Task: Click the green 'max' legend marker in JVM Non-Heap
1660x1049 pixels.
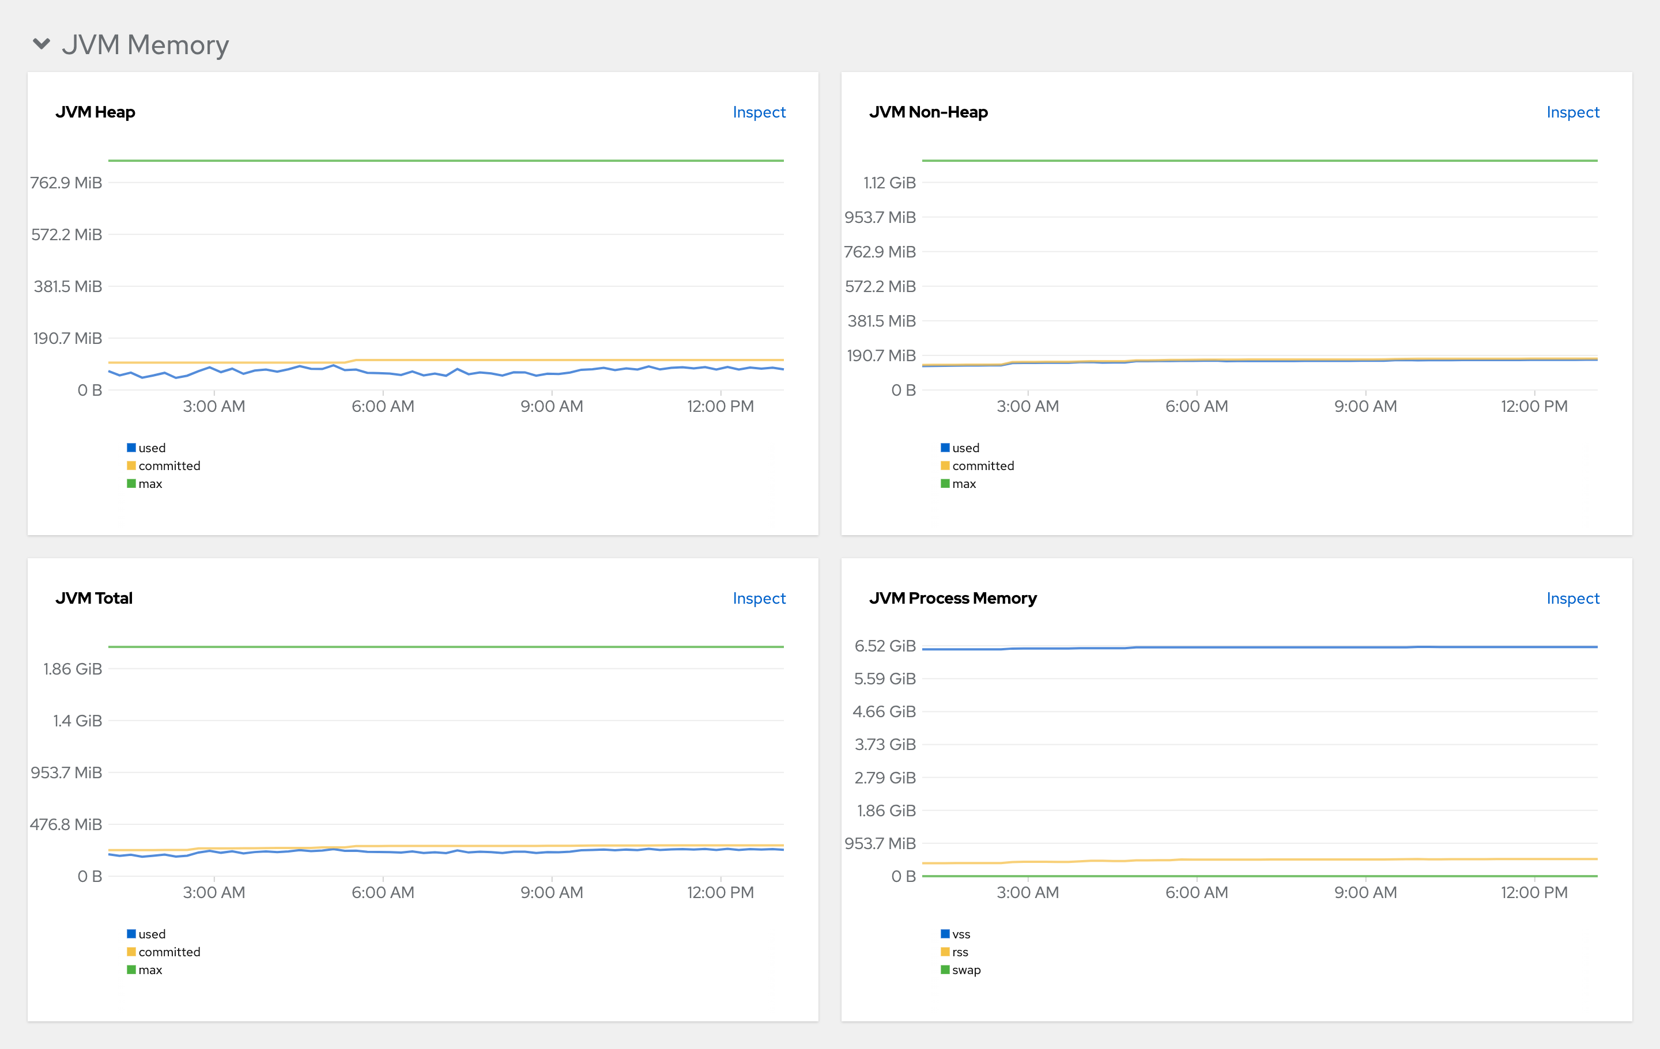Action: click(x=945, y=483)
